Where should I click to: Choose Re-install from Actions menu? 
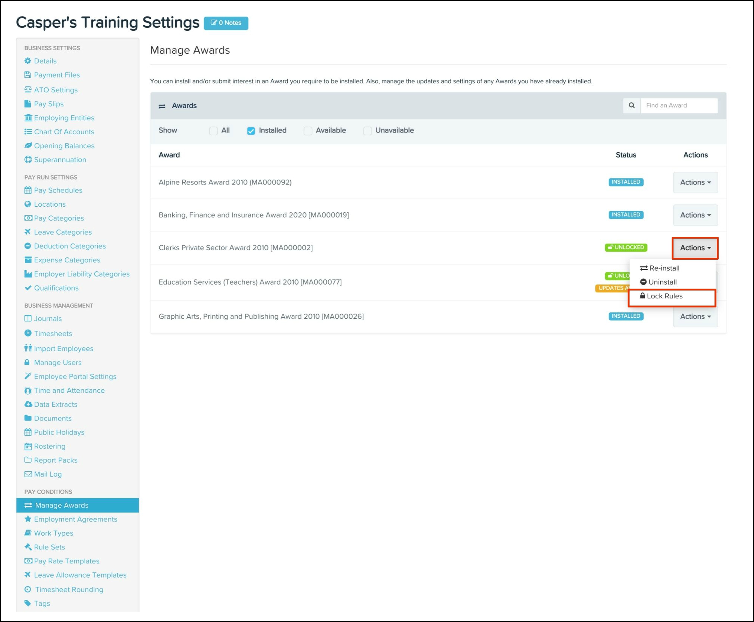point(664,268)
